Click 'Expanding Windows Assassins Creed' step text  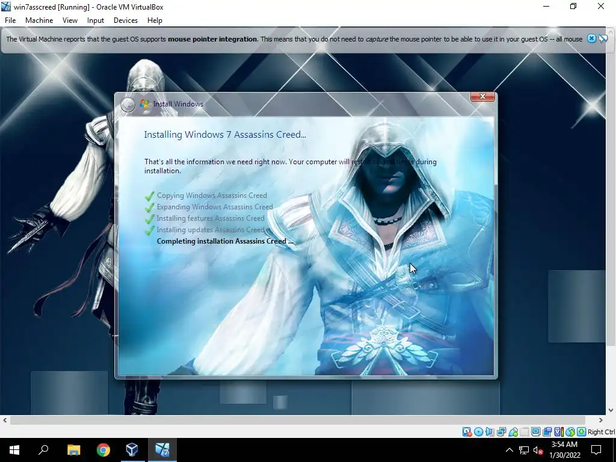coord(215,207)
